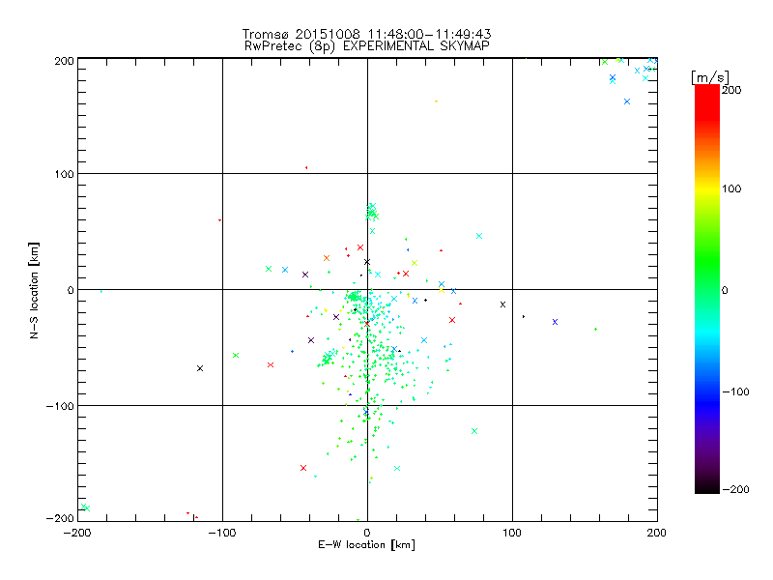Click the black X marker near -115 km west
773x580 pixels.
(200, 368)
